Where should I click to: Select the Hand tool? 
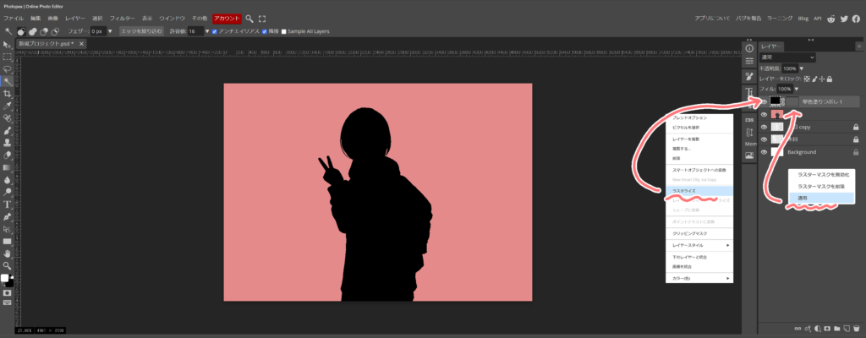pyautogui.click(x=7, y=253)
